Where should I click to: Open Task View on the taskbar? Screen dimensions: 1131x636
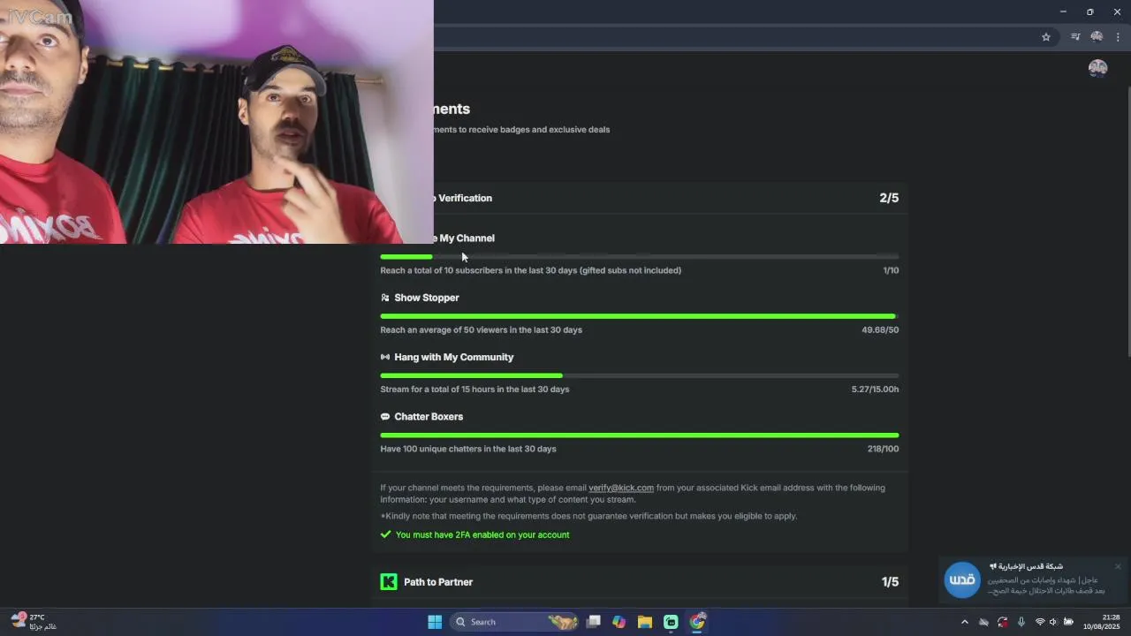(x=594, y=622)
